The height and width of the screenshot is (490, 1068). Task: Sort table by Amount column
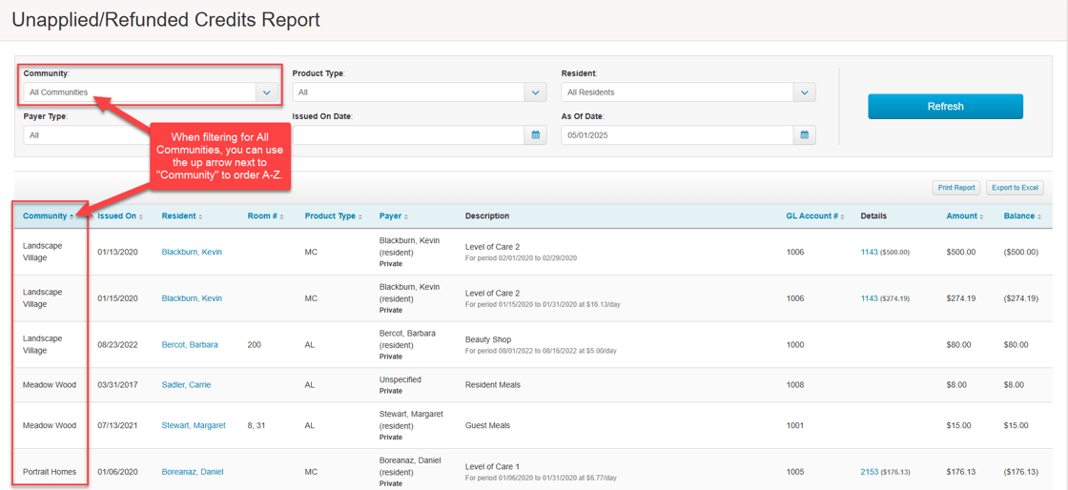(x=964, y=216)
